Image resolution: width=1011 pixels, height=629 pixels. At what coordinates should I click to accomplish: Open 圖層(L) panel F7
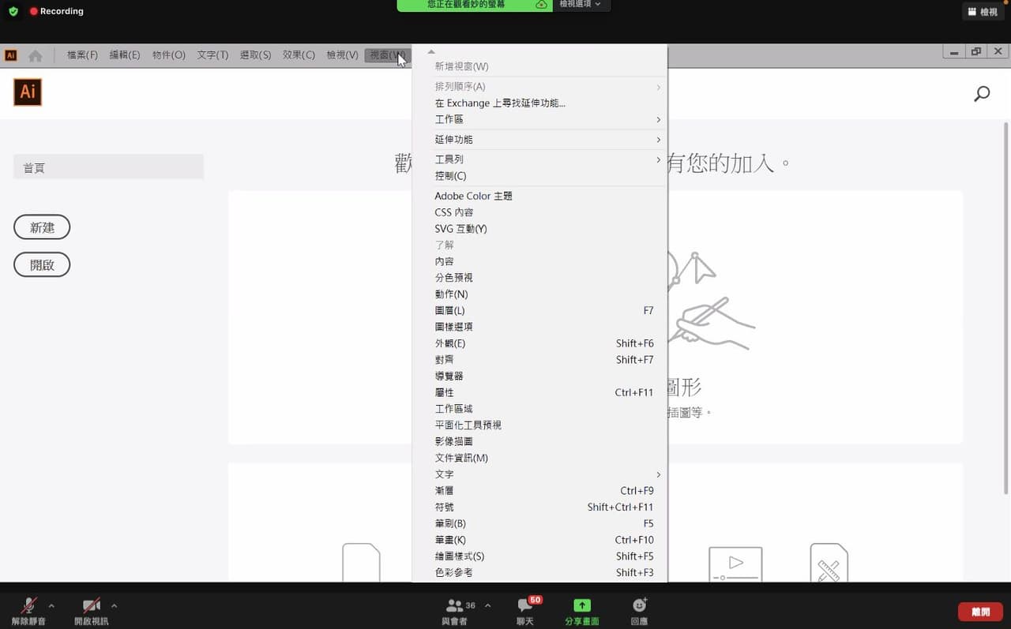540,311
